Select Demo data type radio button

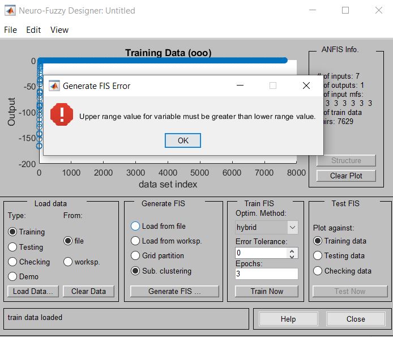pos(12,276)
